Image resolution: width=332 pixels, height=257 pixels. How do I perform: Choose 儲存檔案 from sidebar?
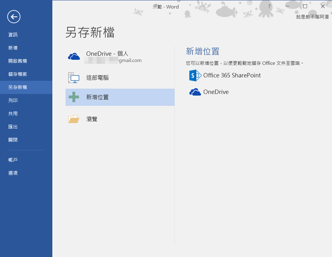coord(17,74)
